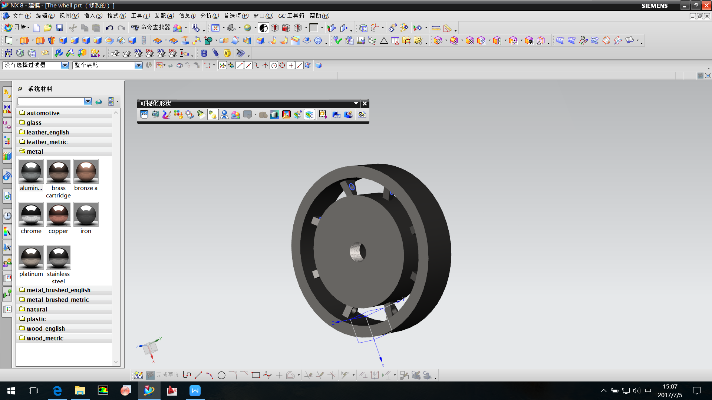Open the roles tab in resource bar
Image resolution: width=712 pixels, height=400 pixels.
[x=7, y=263]
